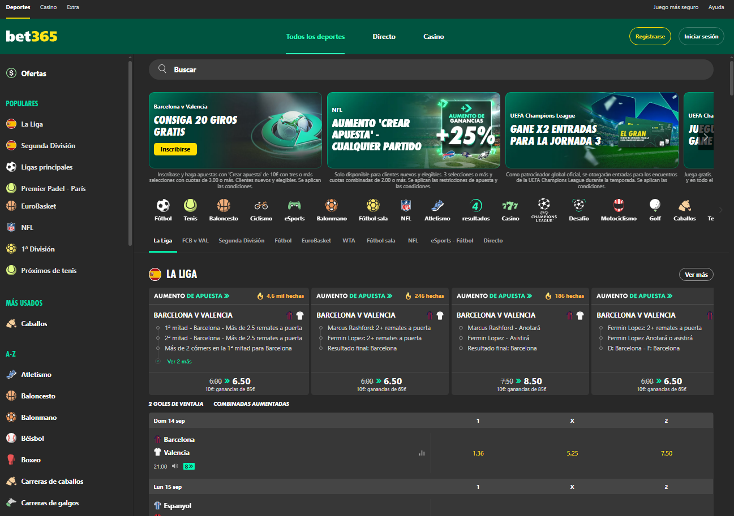Click the promo carousel next arrow
Viewport: 734px width, 516px height.
(x=706, y=137)
